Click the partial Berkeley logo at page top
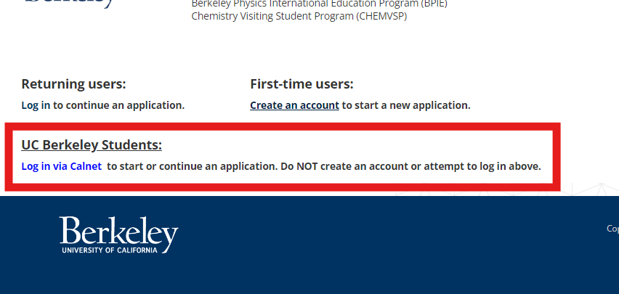 [70, 3]
